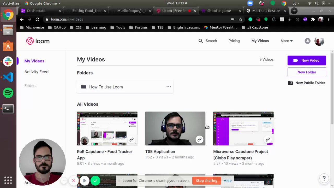Copy link on Microverse Capstone video thumbnail
Viewport: 334px width, 188px height.
[268, 139]
